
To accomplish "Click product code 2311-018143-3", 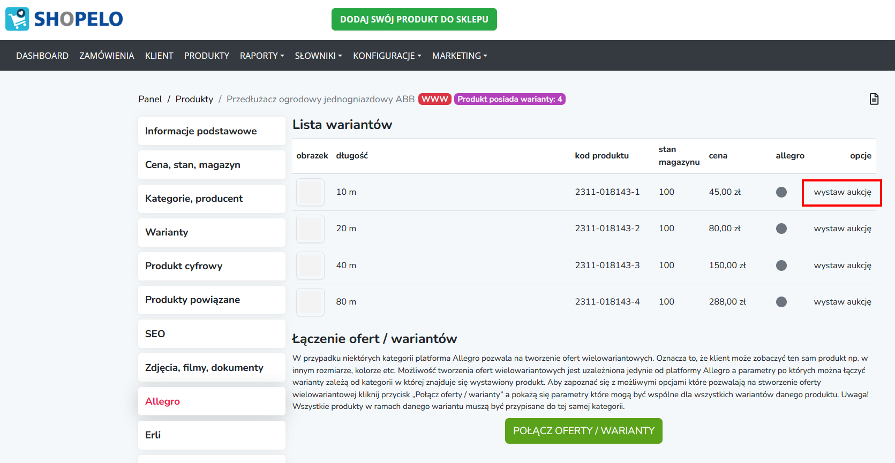I will point(607,265).
